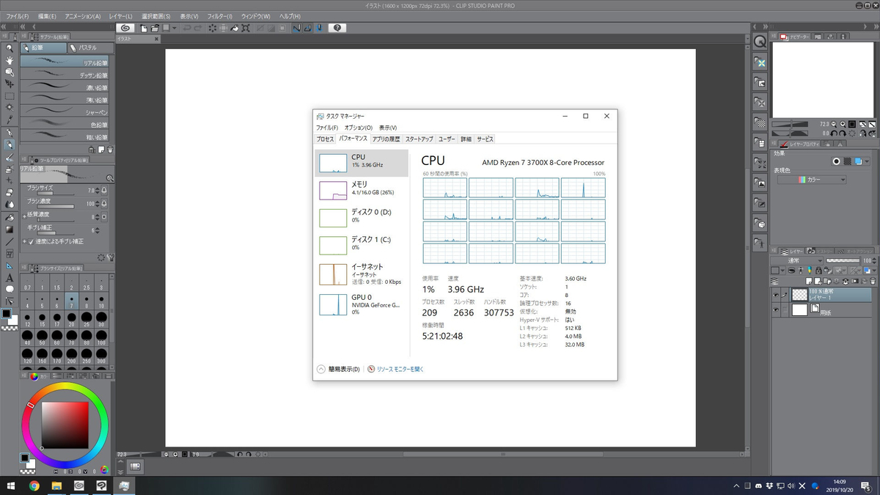Select the Eraser tool
The image size is (880, 495).
[10, 193]
